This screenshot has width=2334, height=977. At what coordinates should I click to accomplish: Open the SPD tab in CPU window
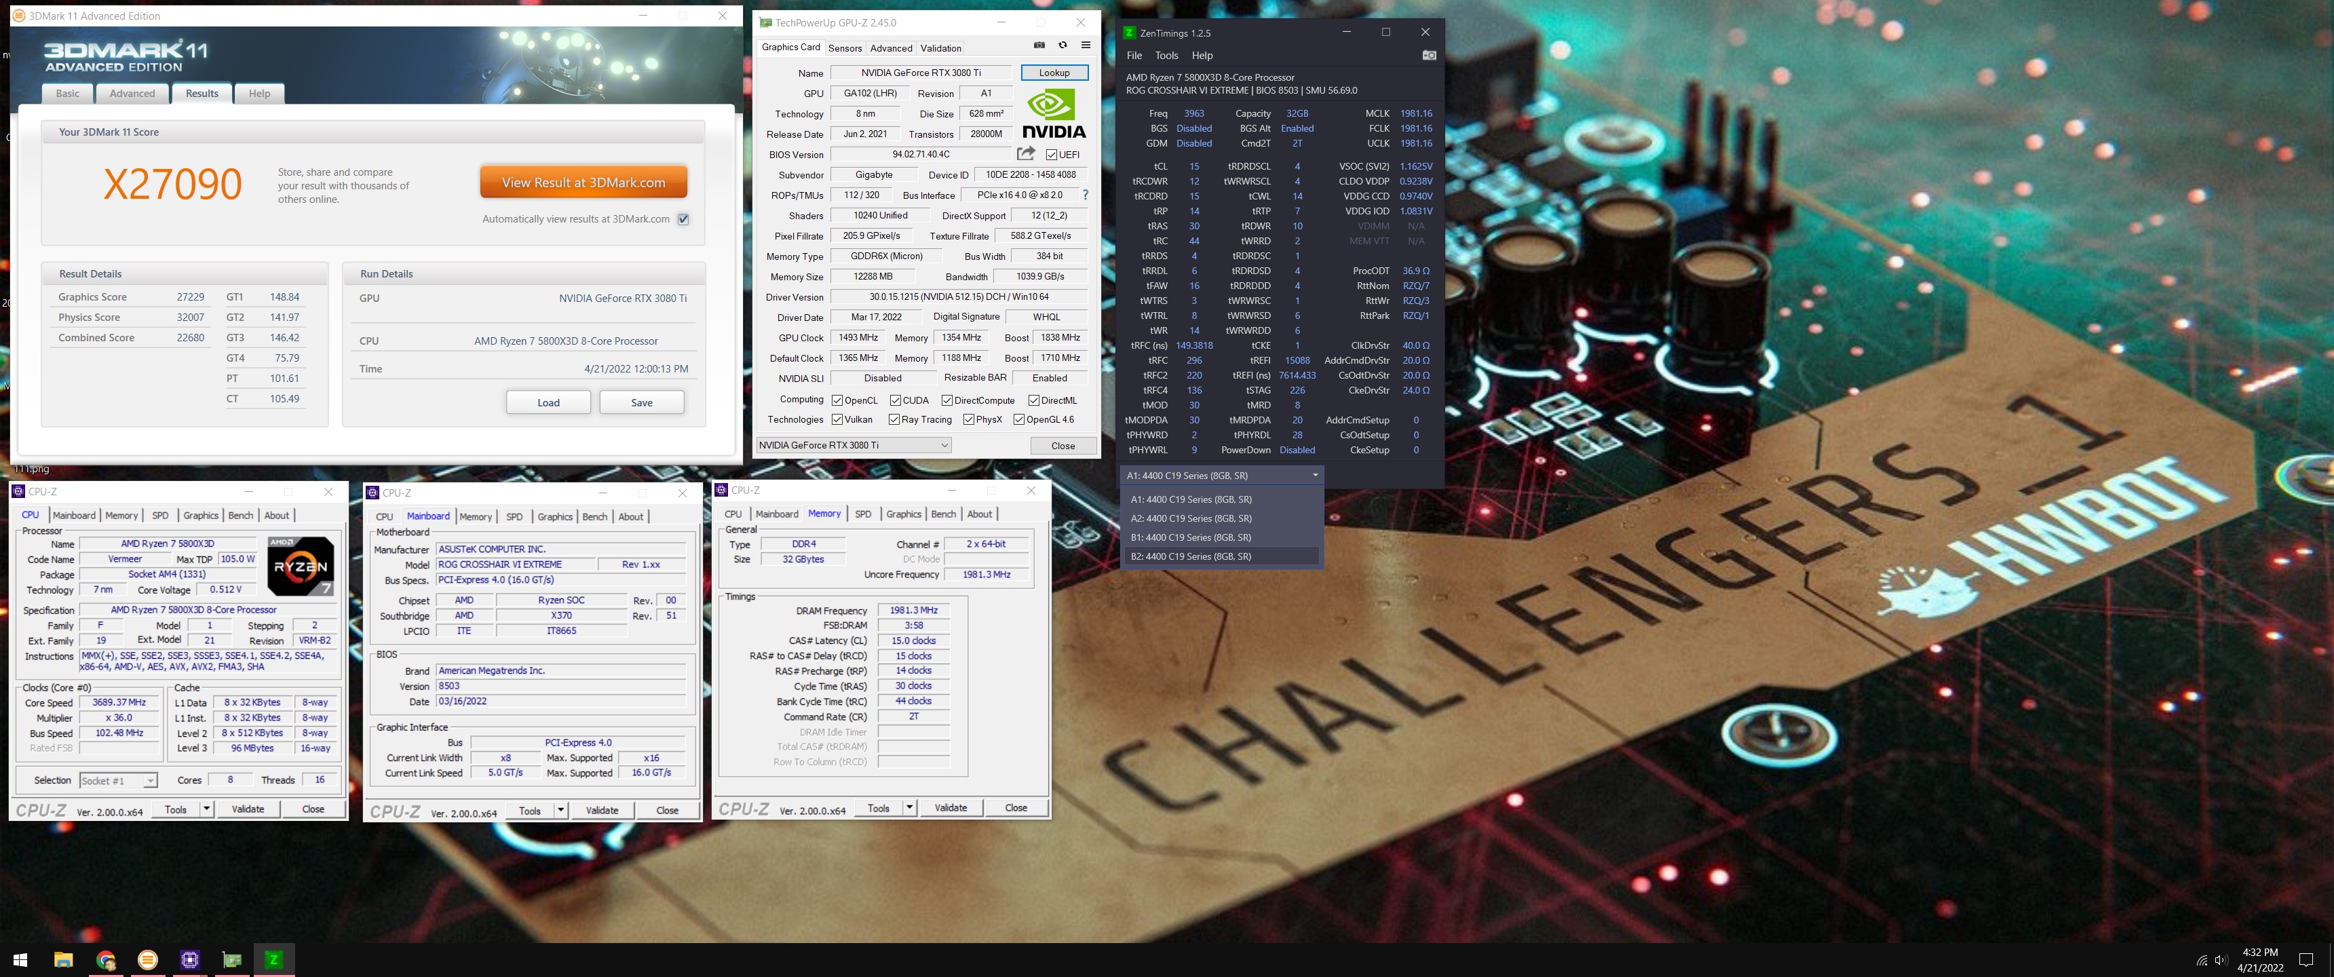[160, 515]
